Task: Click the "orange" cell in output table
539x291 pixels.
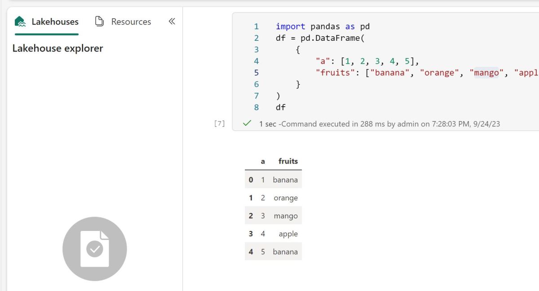Action: [286, 198]
